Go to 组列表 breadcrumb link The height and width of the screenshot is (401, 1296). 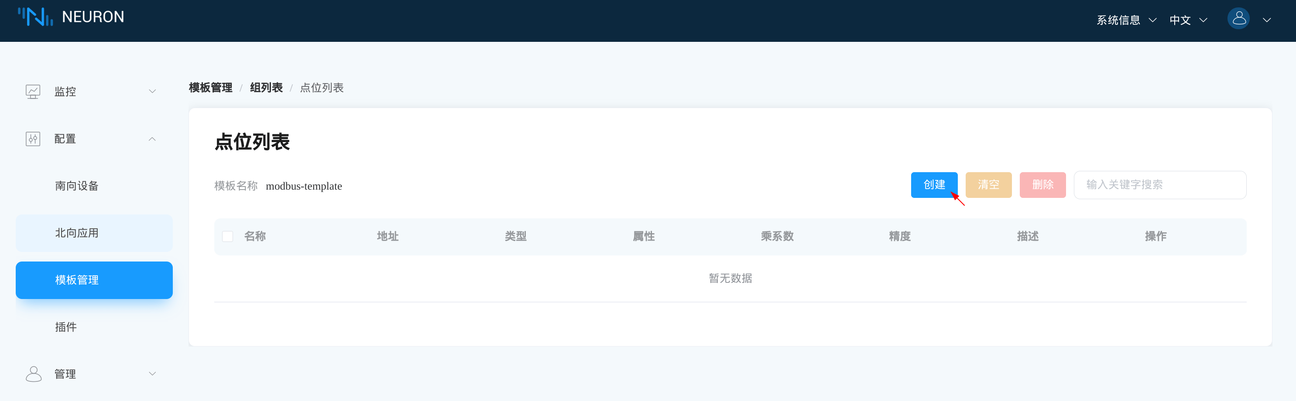(266, 88)
